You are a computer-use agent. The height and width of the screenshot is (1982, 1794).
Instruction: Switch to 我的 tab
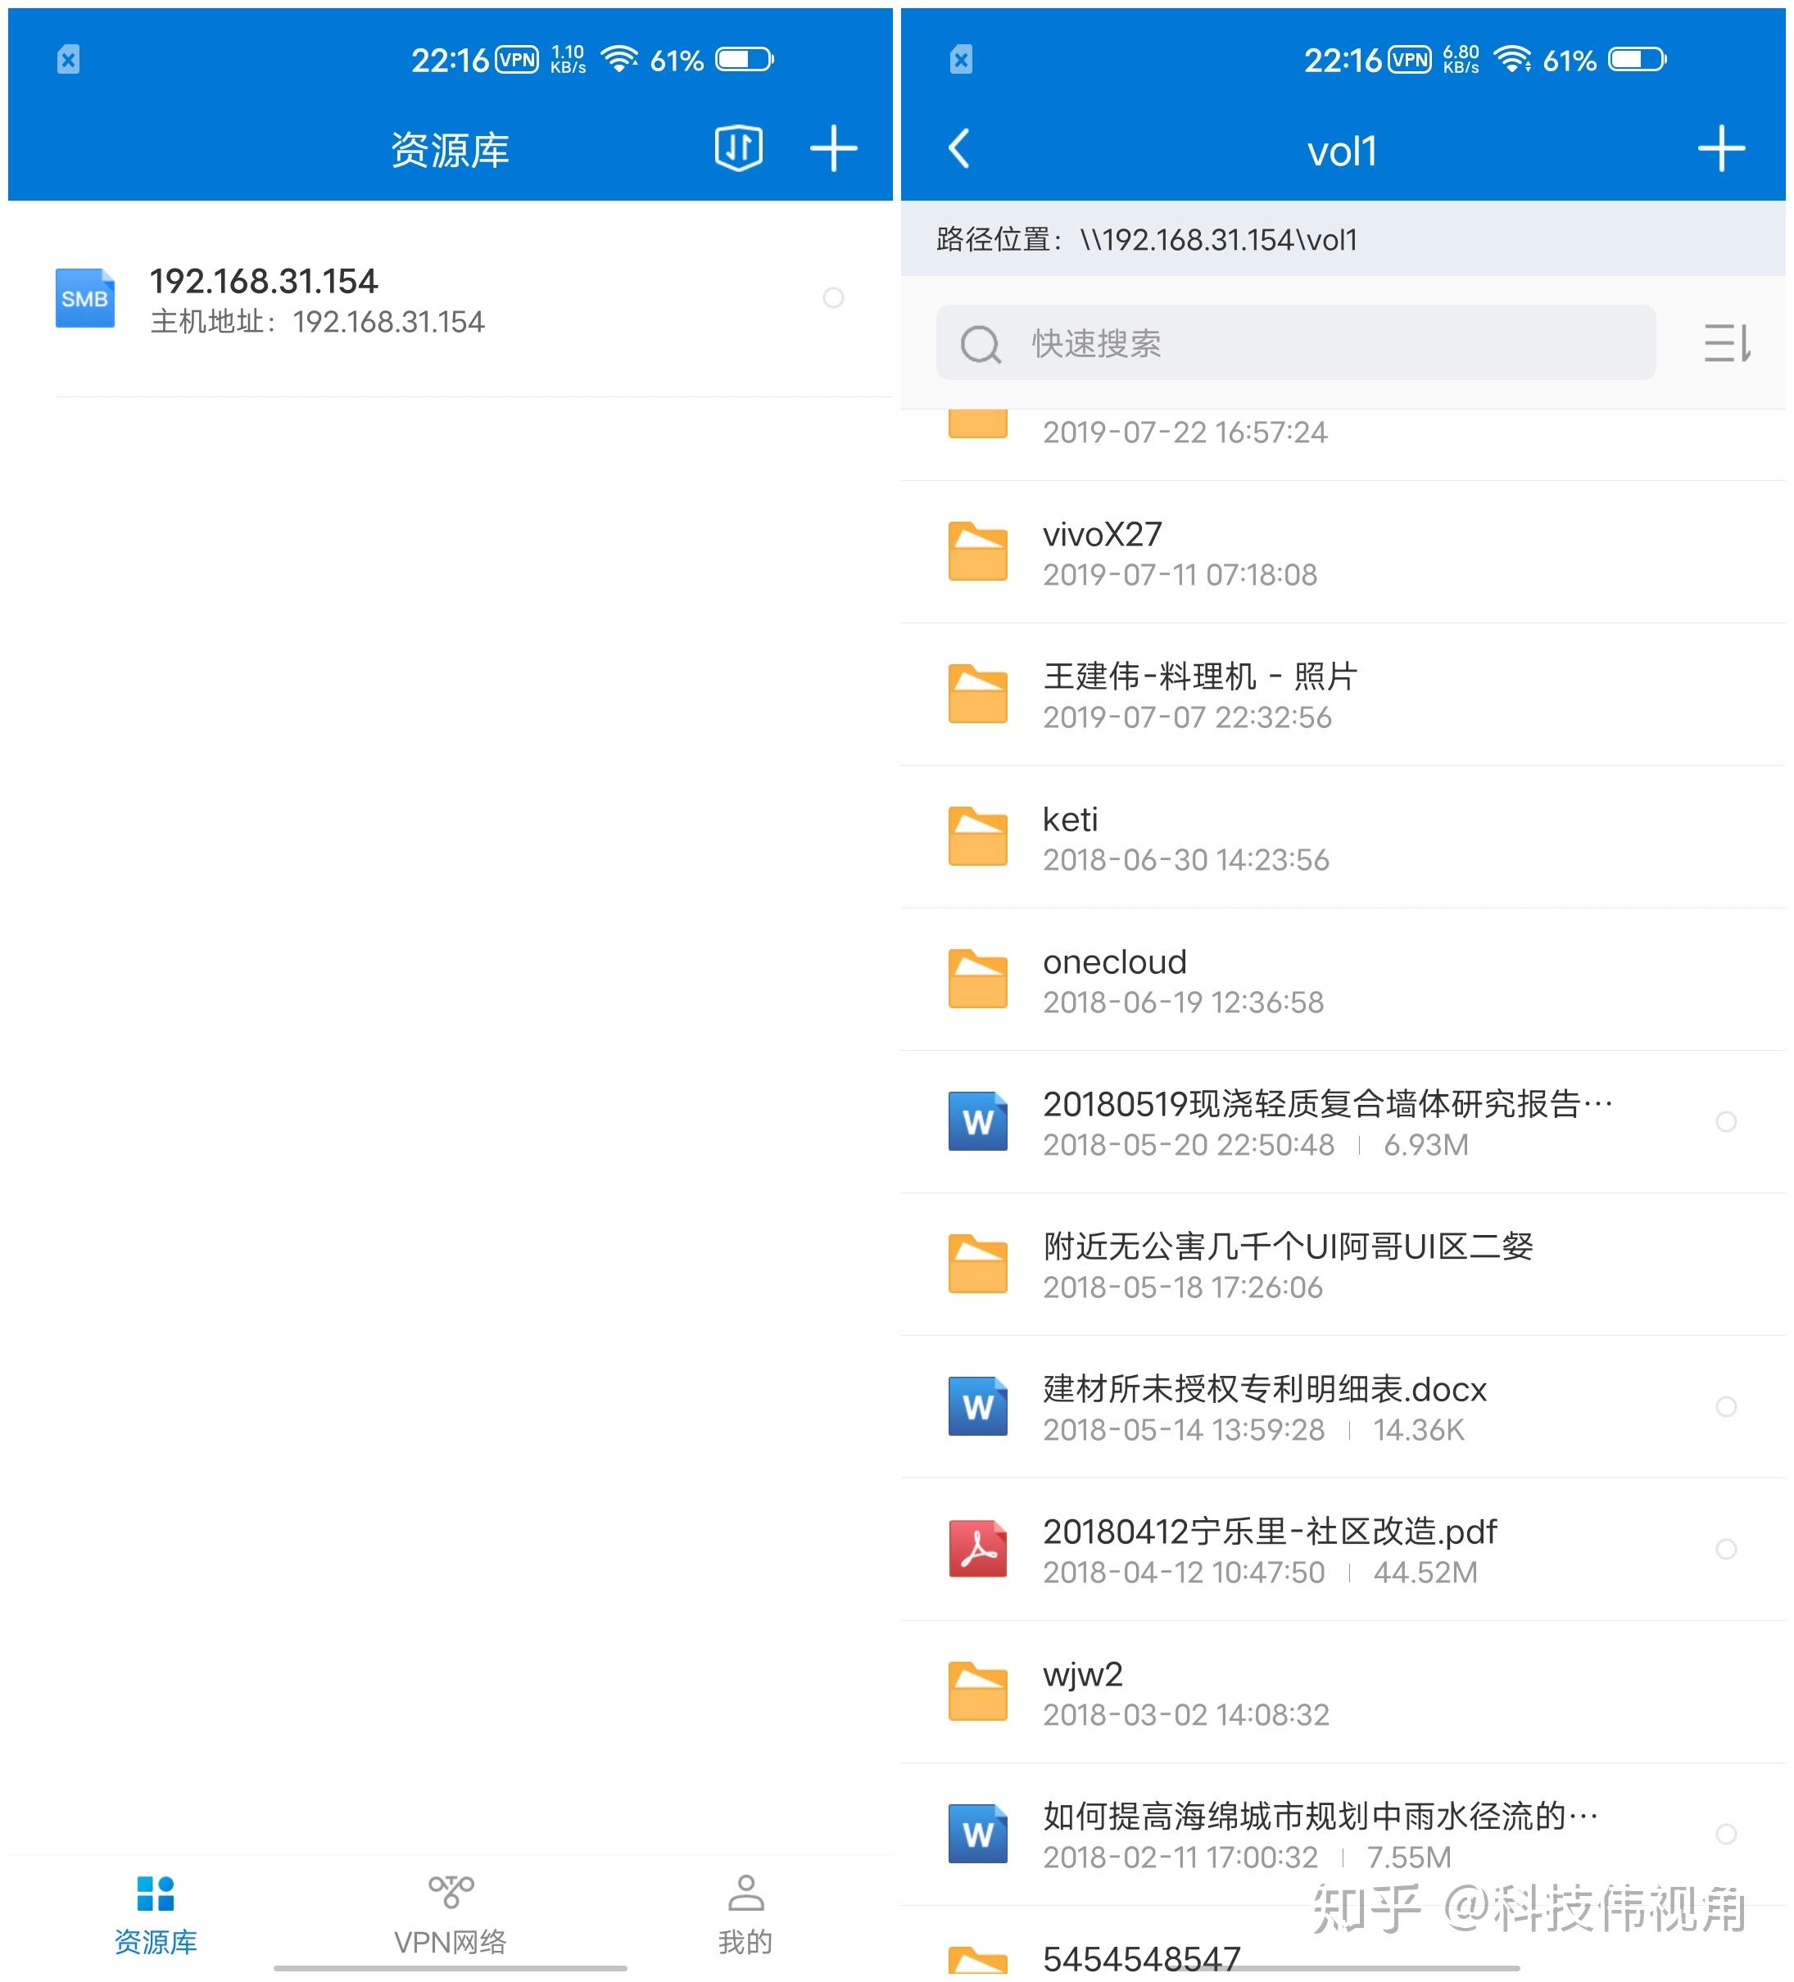coord(745,1914)
